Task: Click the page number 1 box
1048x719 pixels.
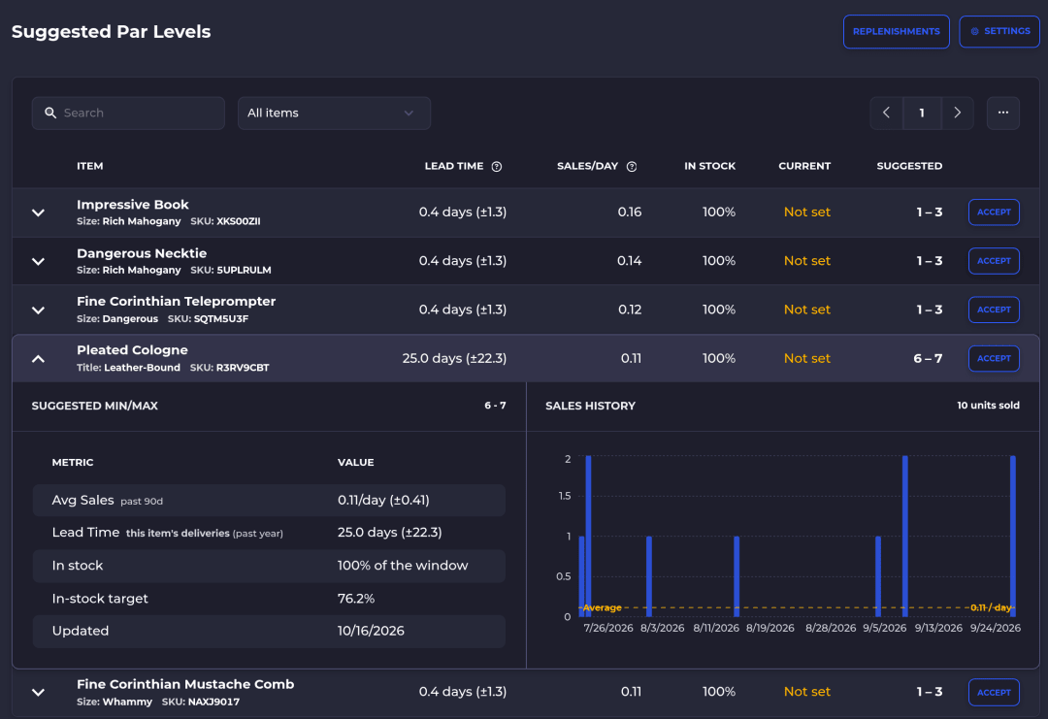Action: click(x=922, y=113)
